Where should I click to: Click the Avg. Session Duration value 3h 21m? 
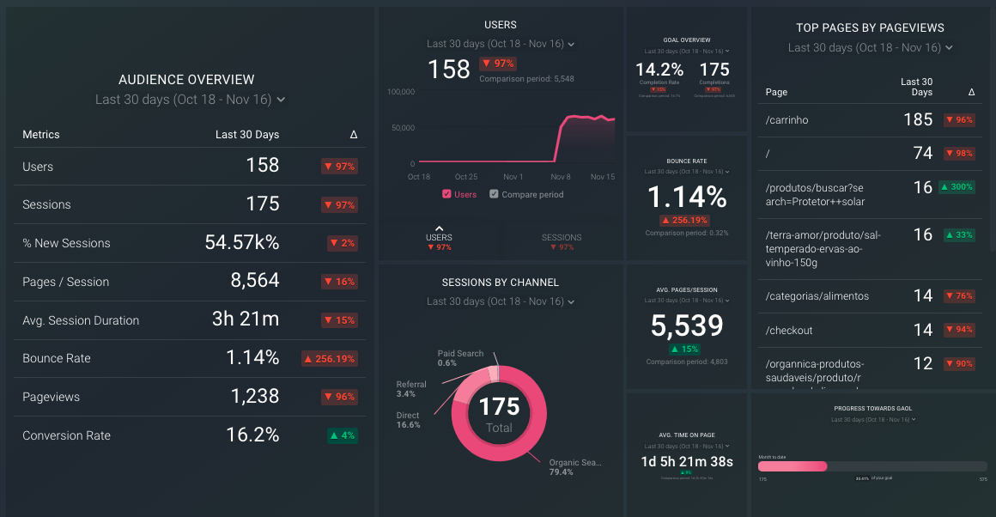click(x=246, y=319)
